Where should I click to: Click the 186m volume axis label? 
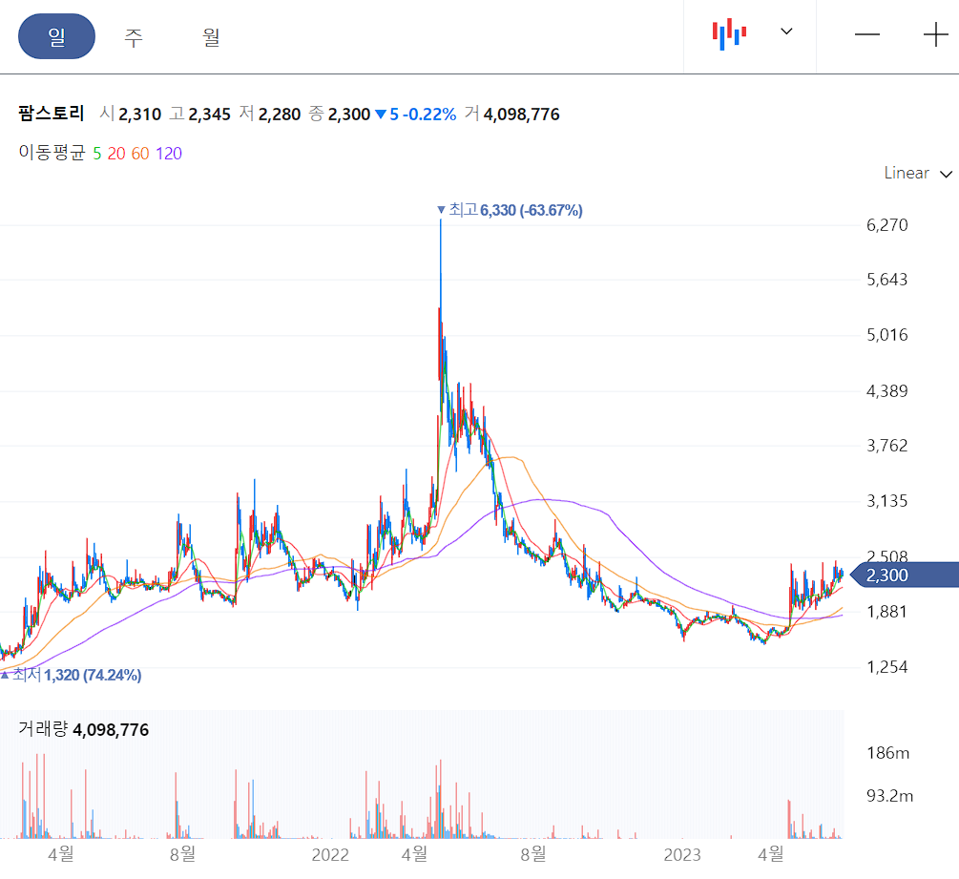(x=887, y=753)
